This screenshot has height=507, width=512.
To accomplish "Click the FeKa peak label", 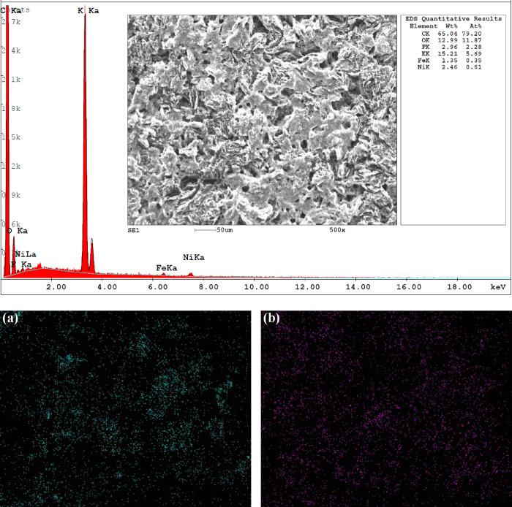I will [x=166, y=268].
